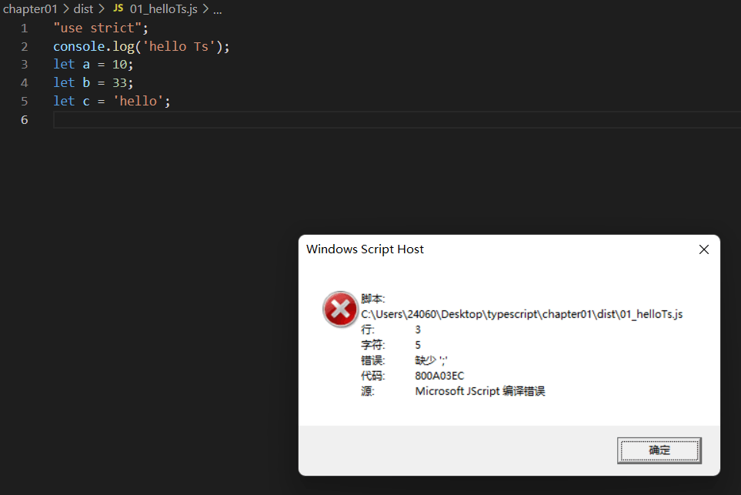Expand the breadcrumb ellipsis after 01_helloTs.js

(x=216, y=9)
